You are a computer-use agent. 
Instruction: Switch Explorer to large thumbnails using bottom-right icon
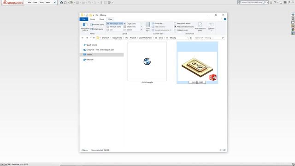224,150
